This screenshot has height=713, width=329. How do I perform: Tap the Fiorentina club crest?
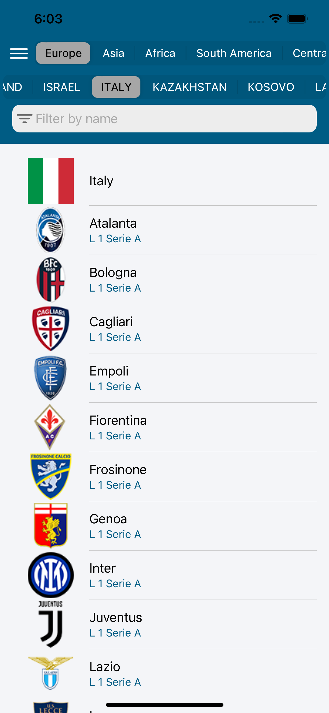click(x=50, y=427)
